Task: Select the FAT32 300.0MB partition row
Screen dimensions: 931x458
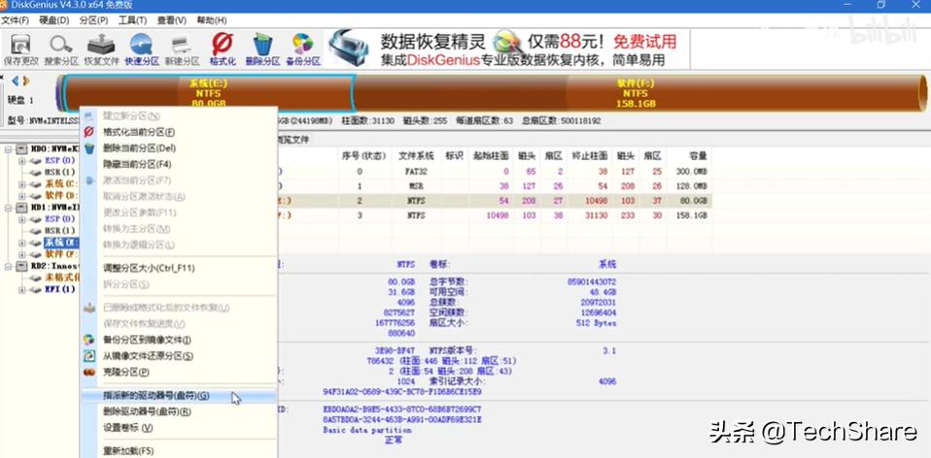Action: pos(494,171)
